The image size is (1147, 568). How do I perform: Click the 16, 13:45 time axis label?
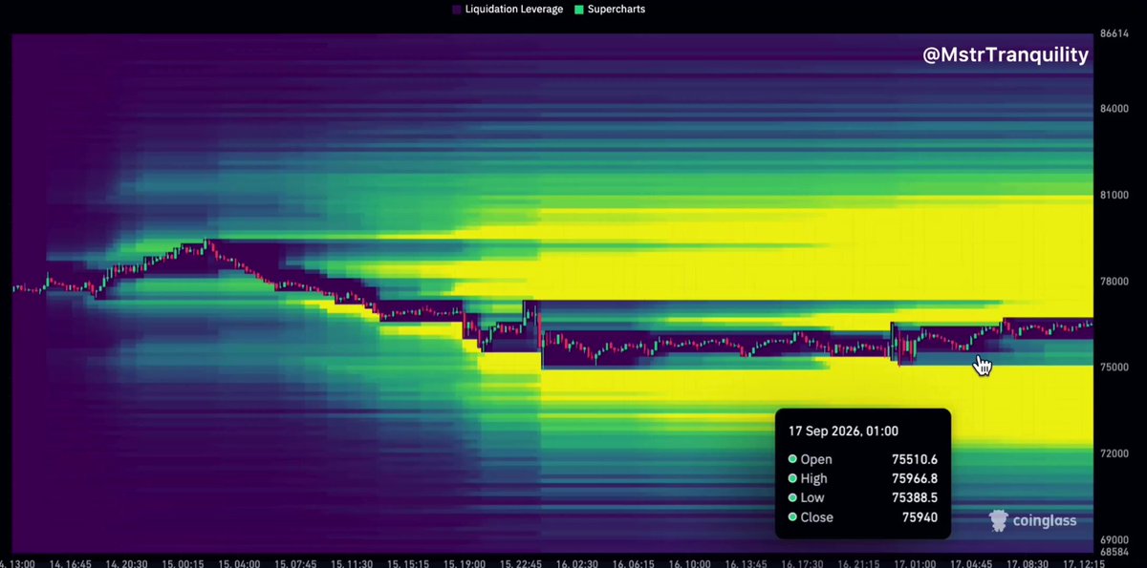(x=746, y=563)
